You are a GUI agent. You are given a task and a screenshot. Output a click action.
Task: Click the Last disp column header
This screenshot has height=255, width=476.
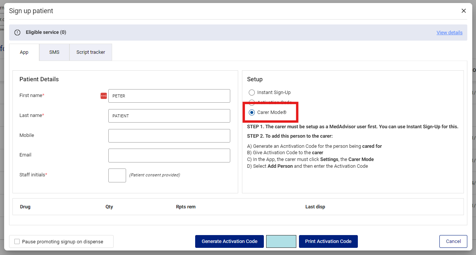315,207
